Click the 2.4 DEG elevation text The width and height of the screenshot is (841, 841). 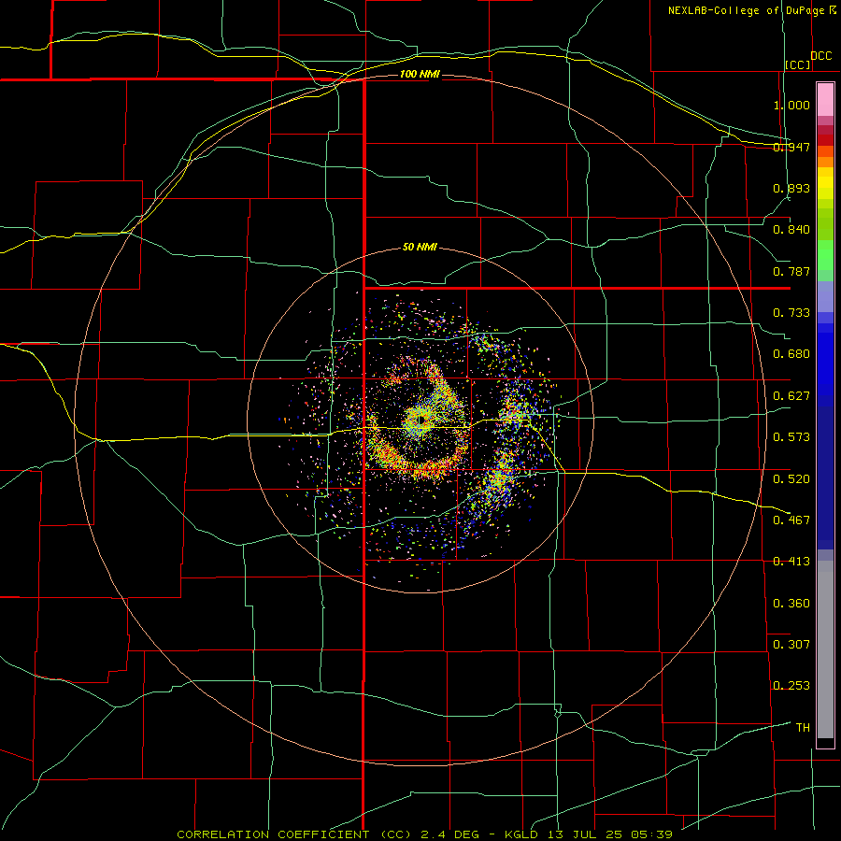pos(450,834)
